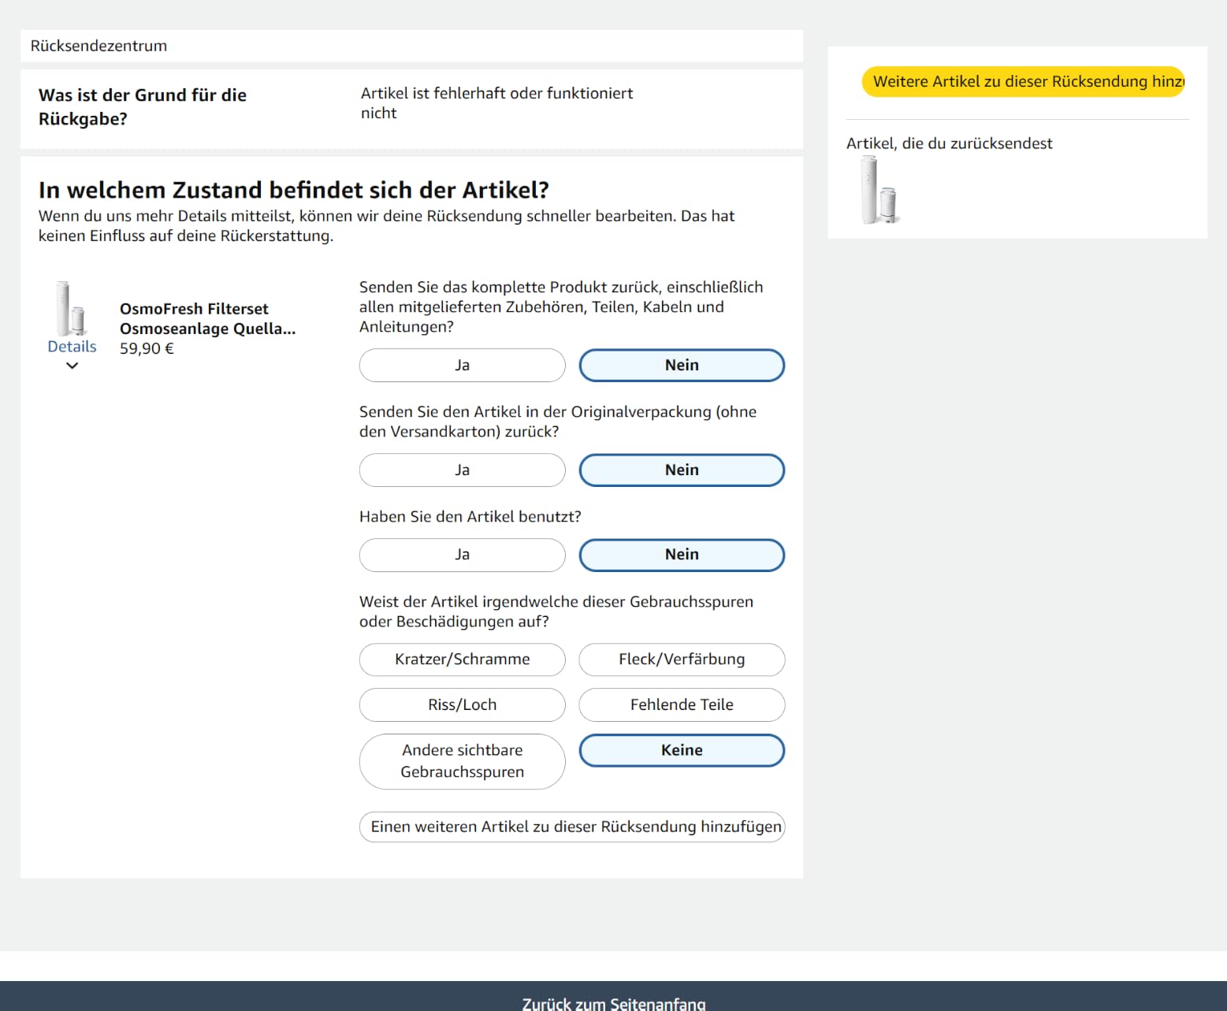Image resolution: width=1227 pixels, height=1011 pixels.
Task: Open the Details link under the product image
Action: (72, 347)
